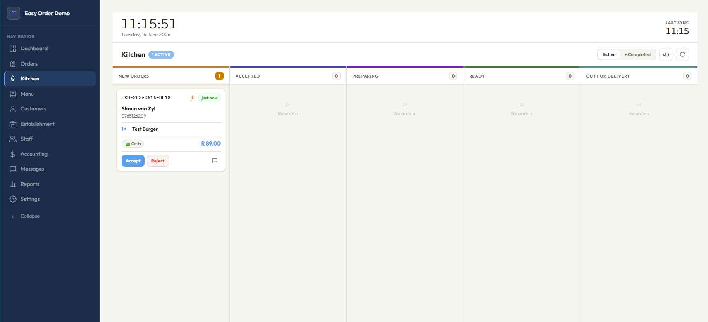Go to the Menu section
The width and height of the screenshot is (708, 322).
pos(50,94)
